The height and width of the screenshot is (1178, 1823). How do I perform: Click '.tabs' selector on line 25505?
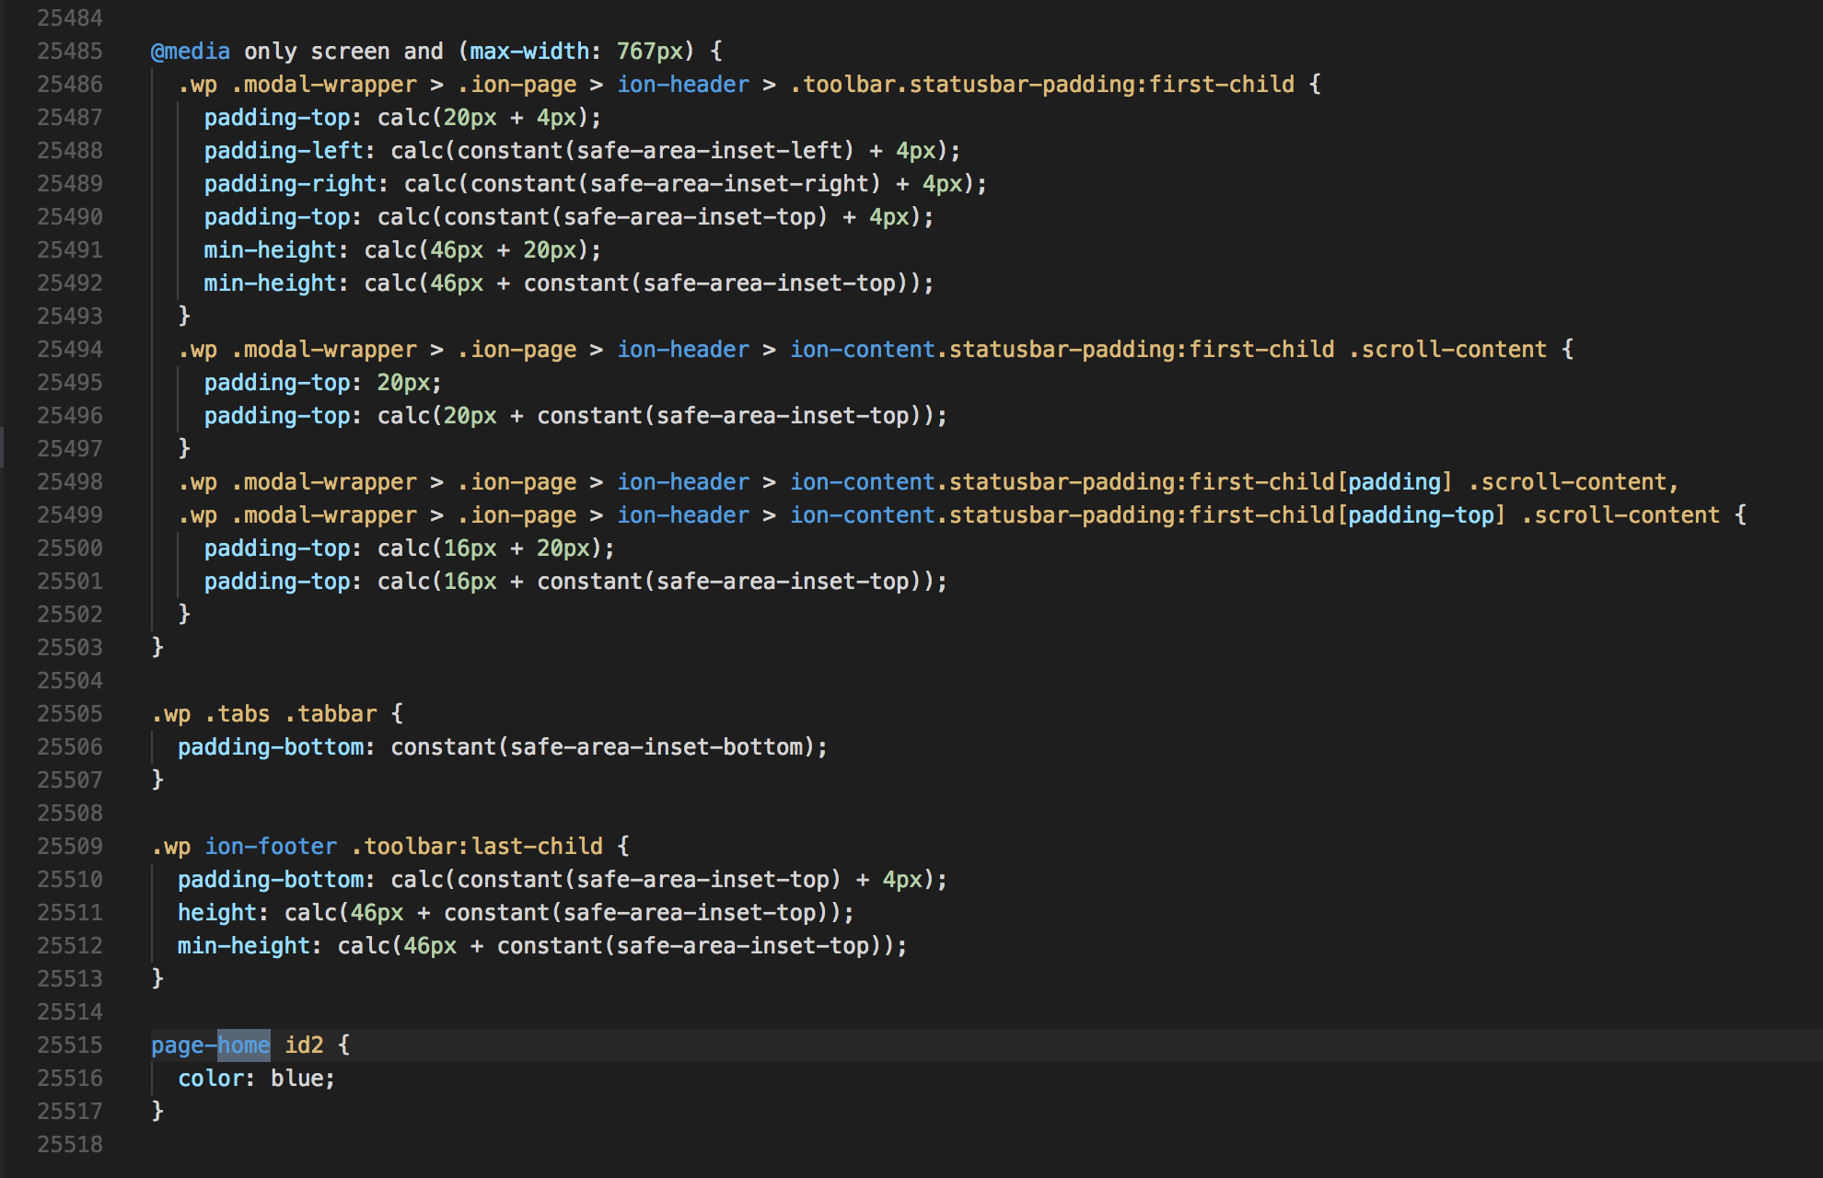(x=238, y=714)
